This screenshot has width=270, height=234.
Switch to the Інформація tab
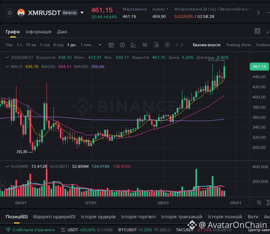tap(39, 32)
